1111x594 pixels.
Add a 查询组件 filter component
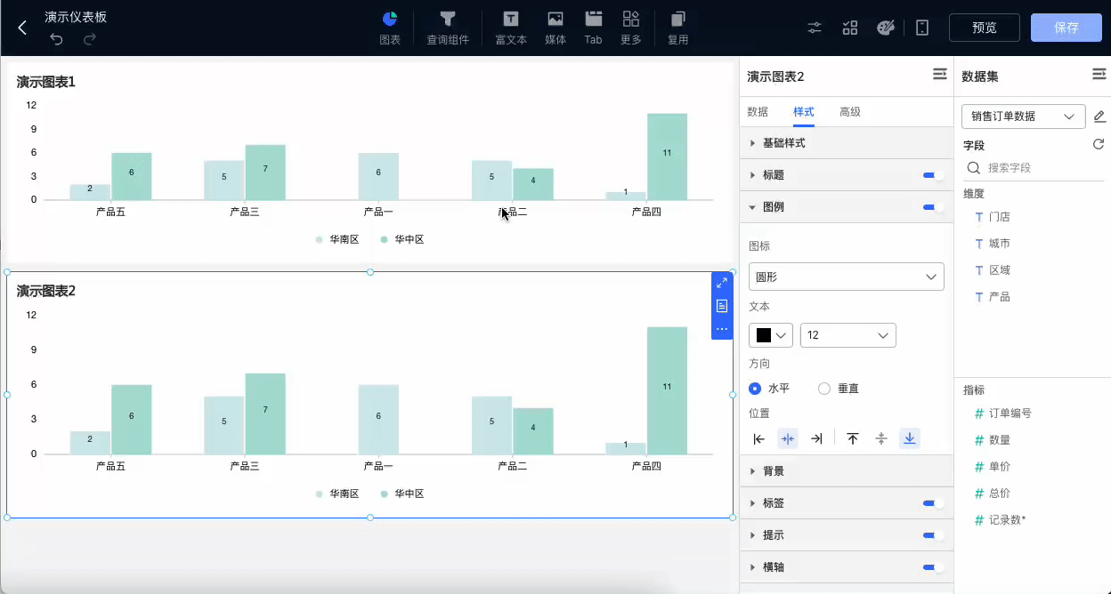(448, 28)
